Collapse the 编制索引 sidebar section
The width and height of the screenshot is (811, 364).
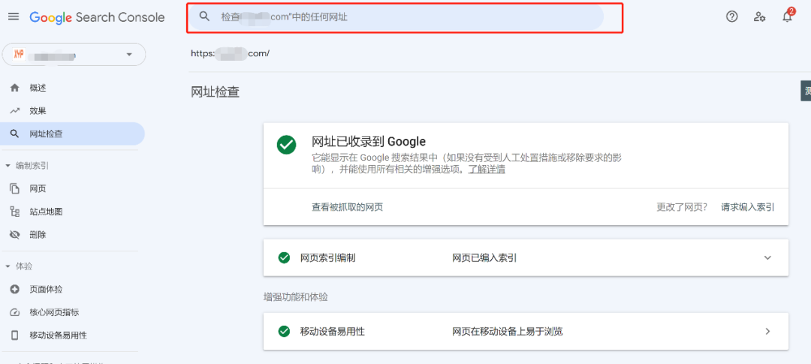[x=8, y=165]
